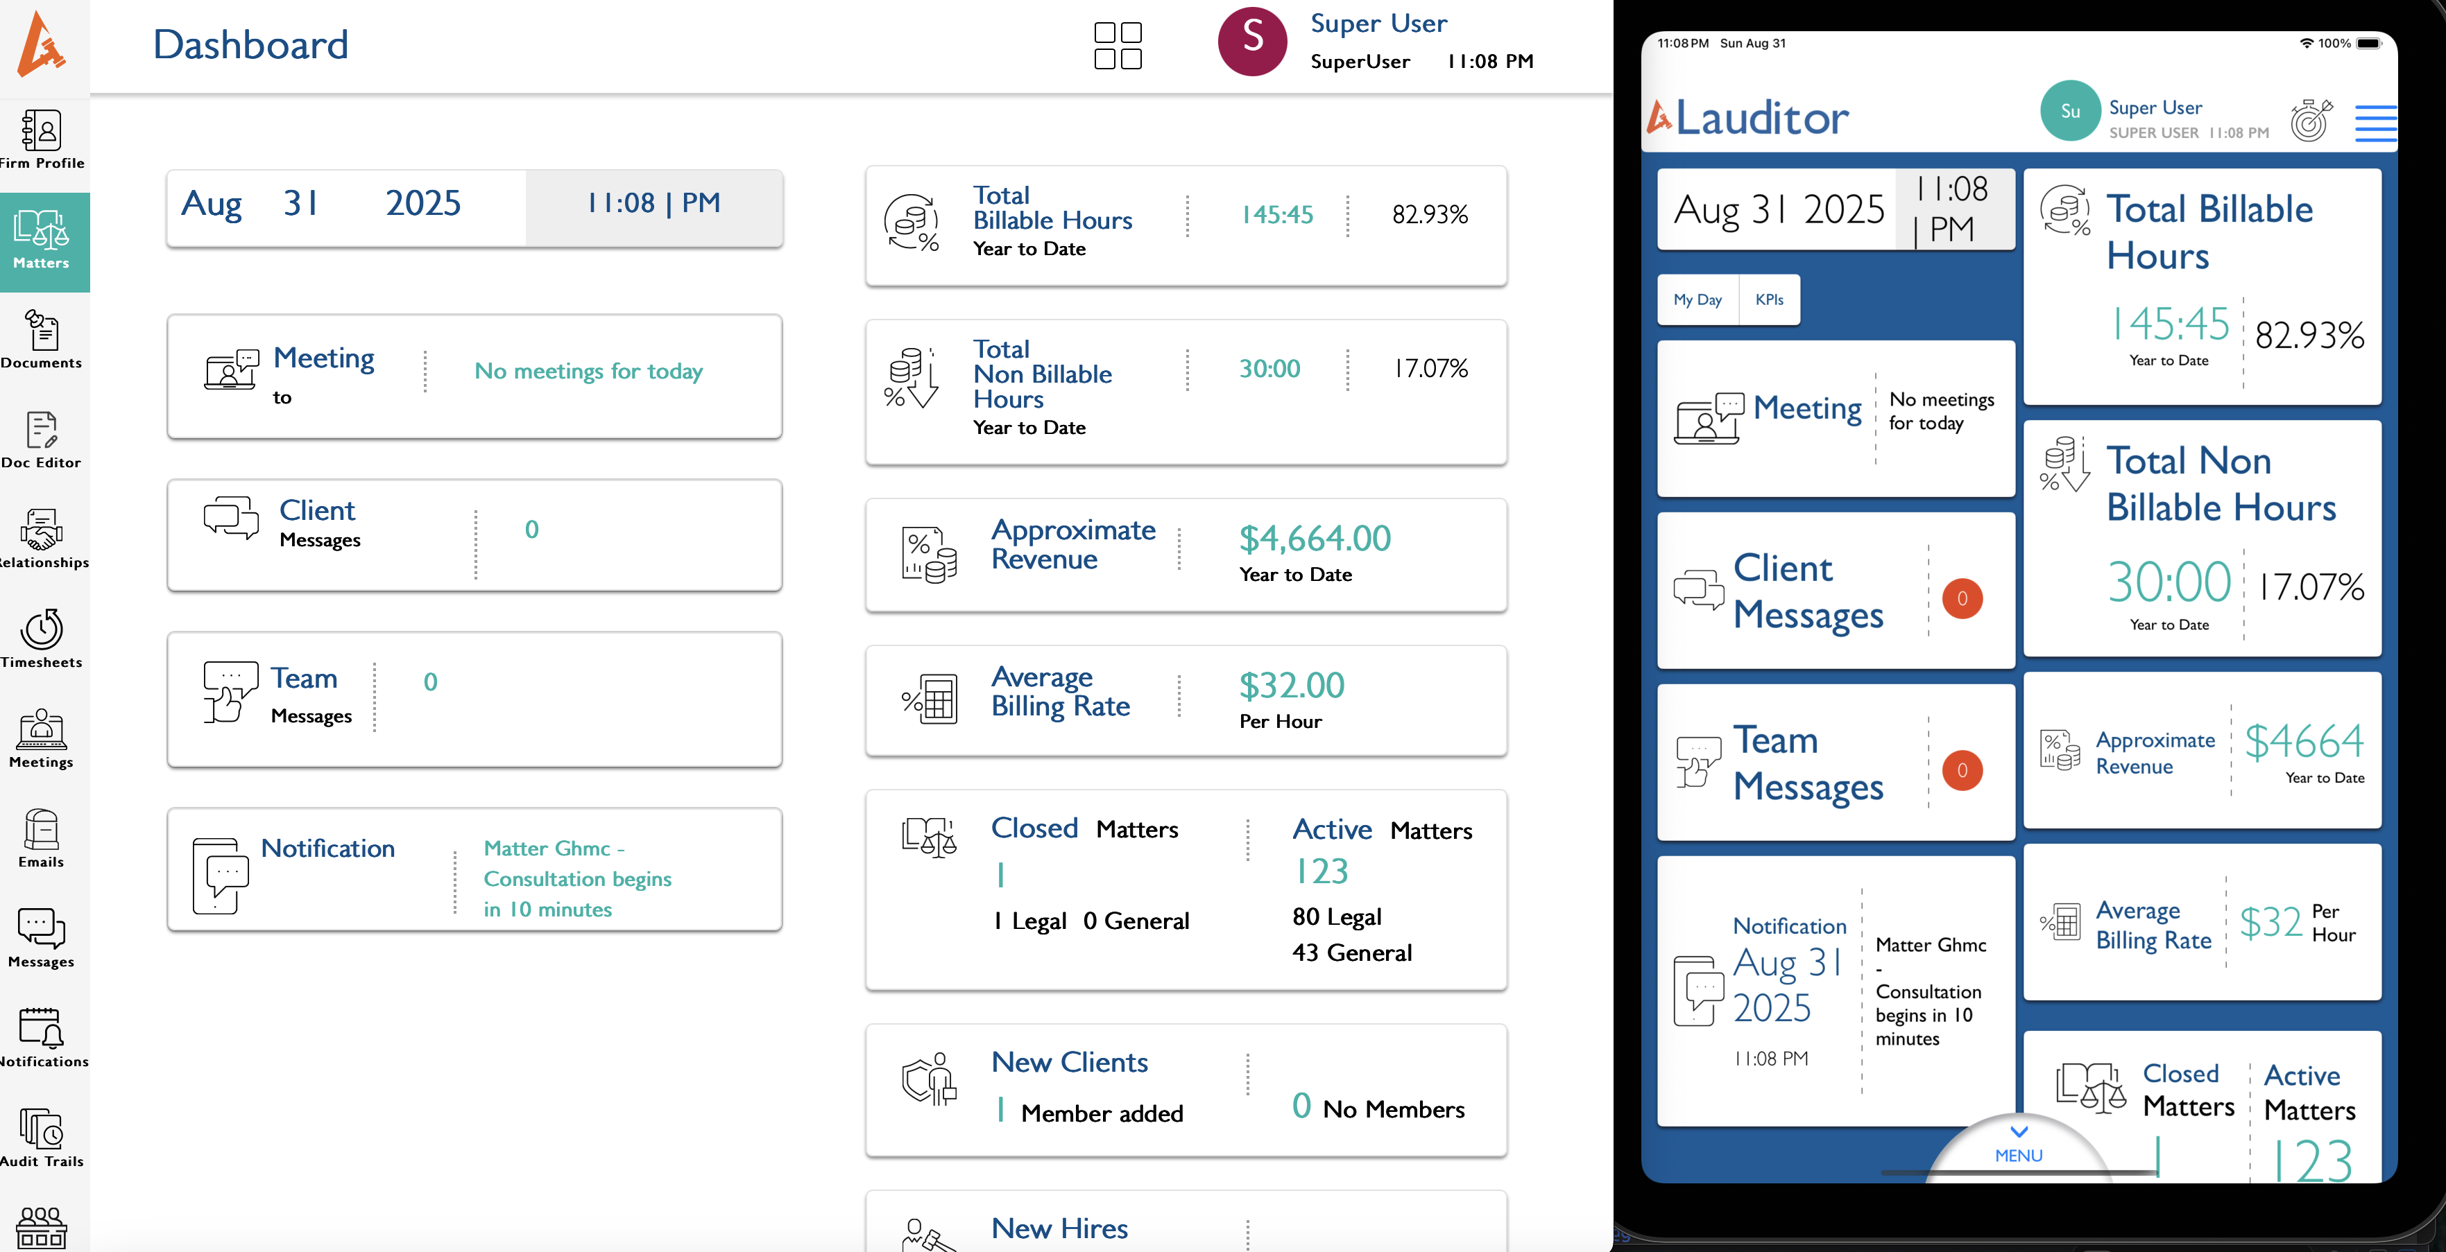Viewport: 2446px width, 1252px height.
Task: Switch to the KPIs tab
Action: pos(1769,300)
